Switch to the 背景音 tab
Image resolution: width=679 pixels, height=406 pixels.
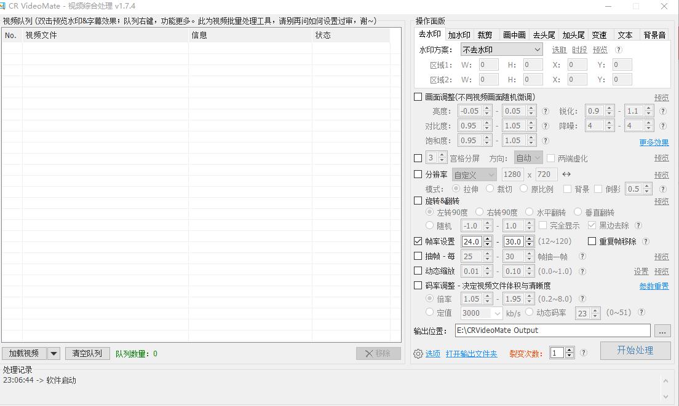(654, 34)
